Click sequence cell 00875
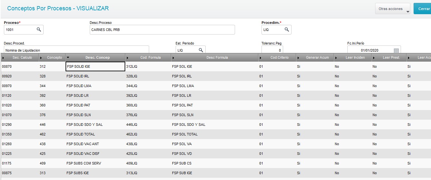 tap(6, 173)
